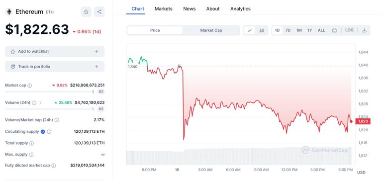Open the Analytics tab
The image size is (382, 181).
pos(240,9)
